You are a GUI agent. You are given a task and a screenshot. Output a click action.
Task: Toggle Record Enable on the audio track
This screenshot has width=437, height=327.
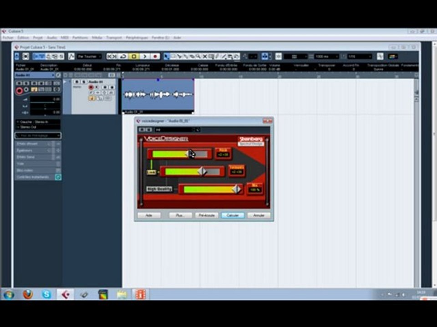click(x=91, y=87)
